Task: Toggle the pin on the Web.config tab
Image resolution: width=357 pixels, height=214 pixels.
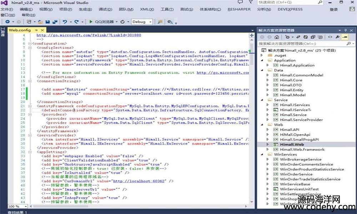Action: click(x=36, y=30)
